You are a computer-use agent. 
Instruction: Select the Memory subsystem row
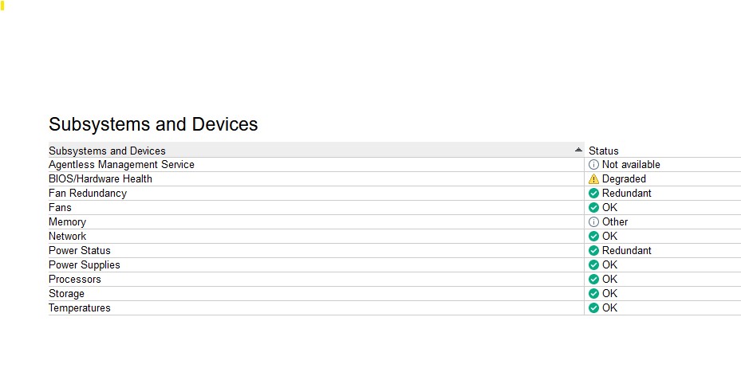[67, 222]
